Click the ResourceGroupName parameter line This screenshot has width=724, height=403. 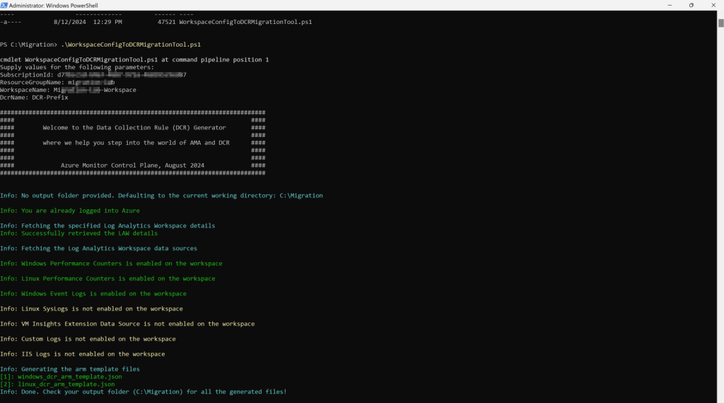click(57, 82)
